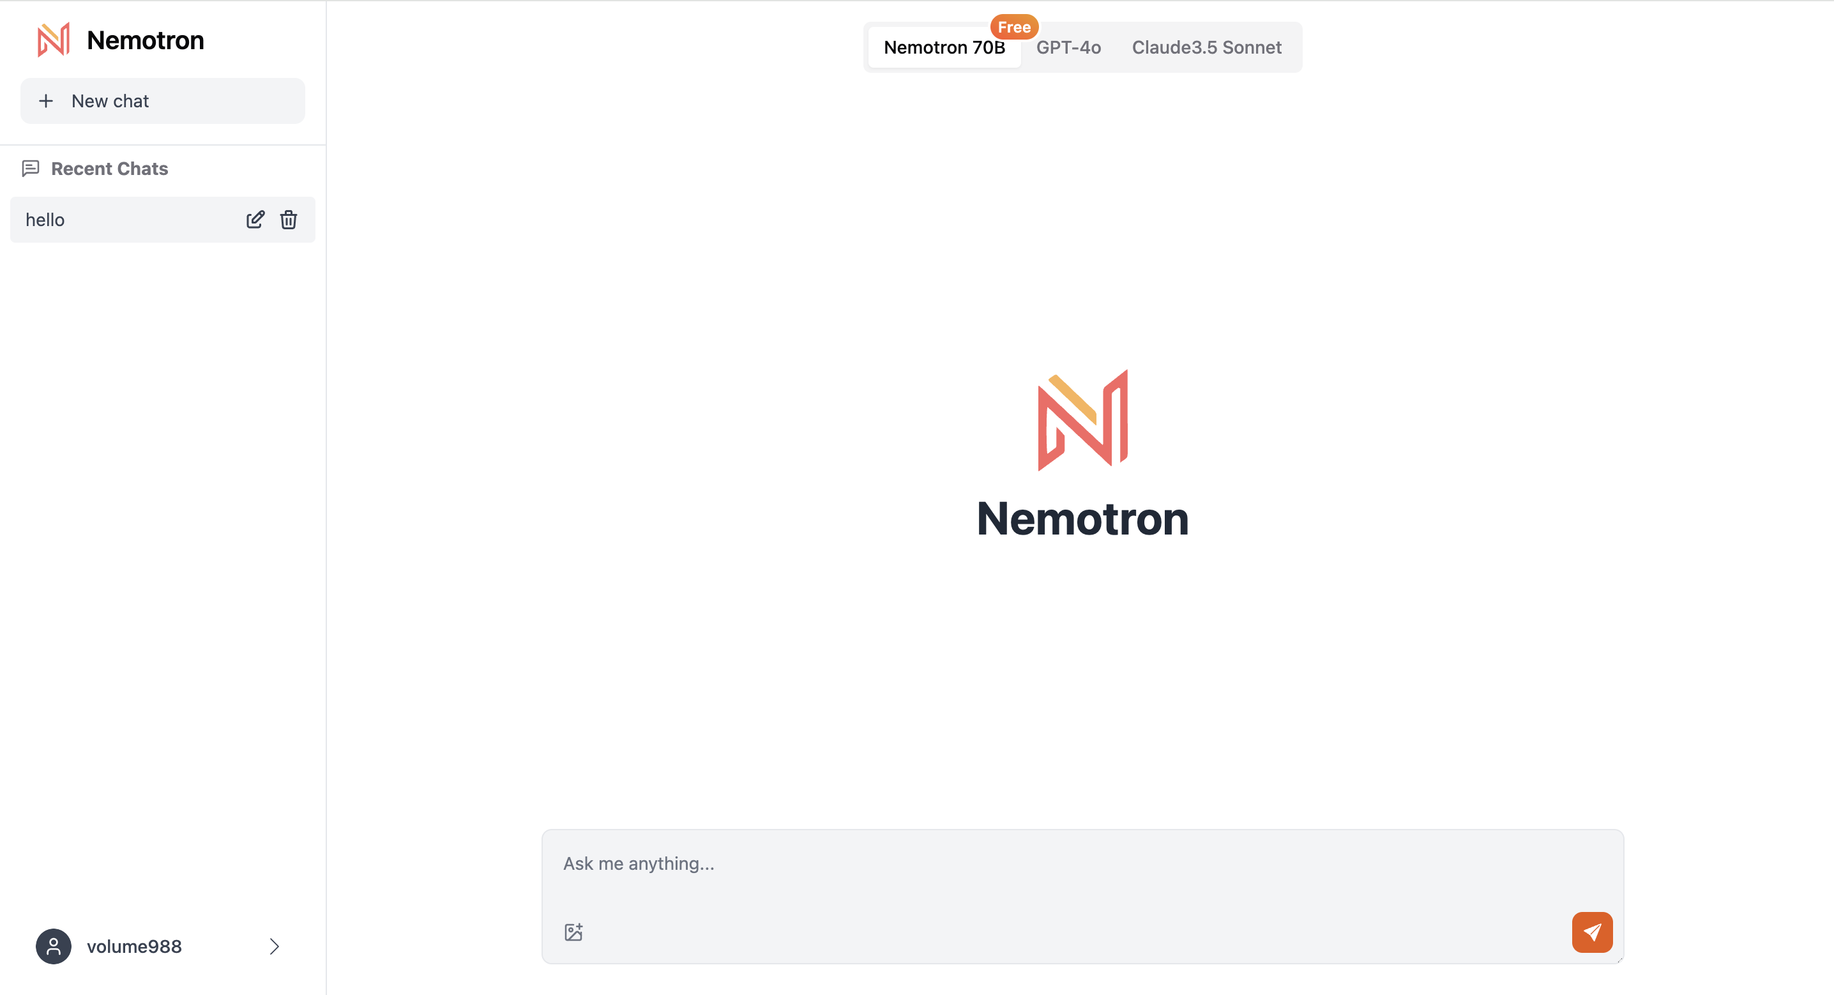Click the Claude 3.5 Sonnet tab
1834x995 pixels.
[1204, 47]
